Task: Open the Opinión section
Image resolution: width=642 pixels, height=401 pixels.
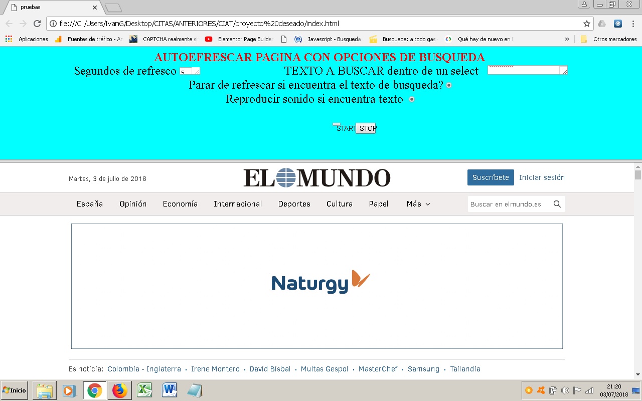Action: coord(133,204)
